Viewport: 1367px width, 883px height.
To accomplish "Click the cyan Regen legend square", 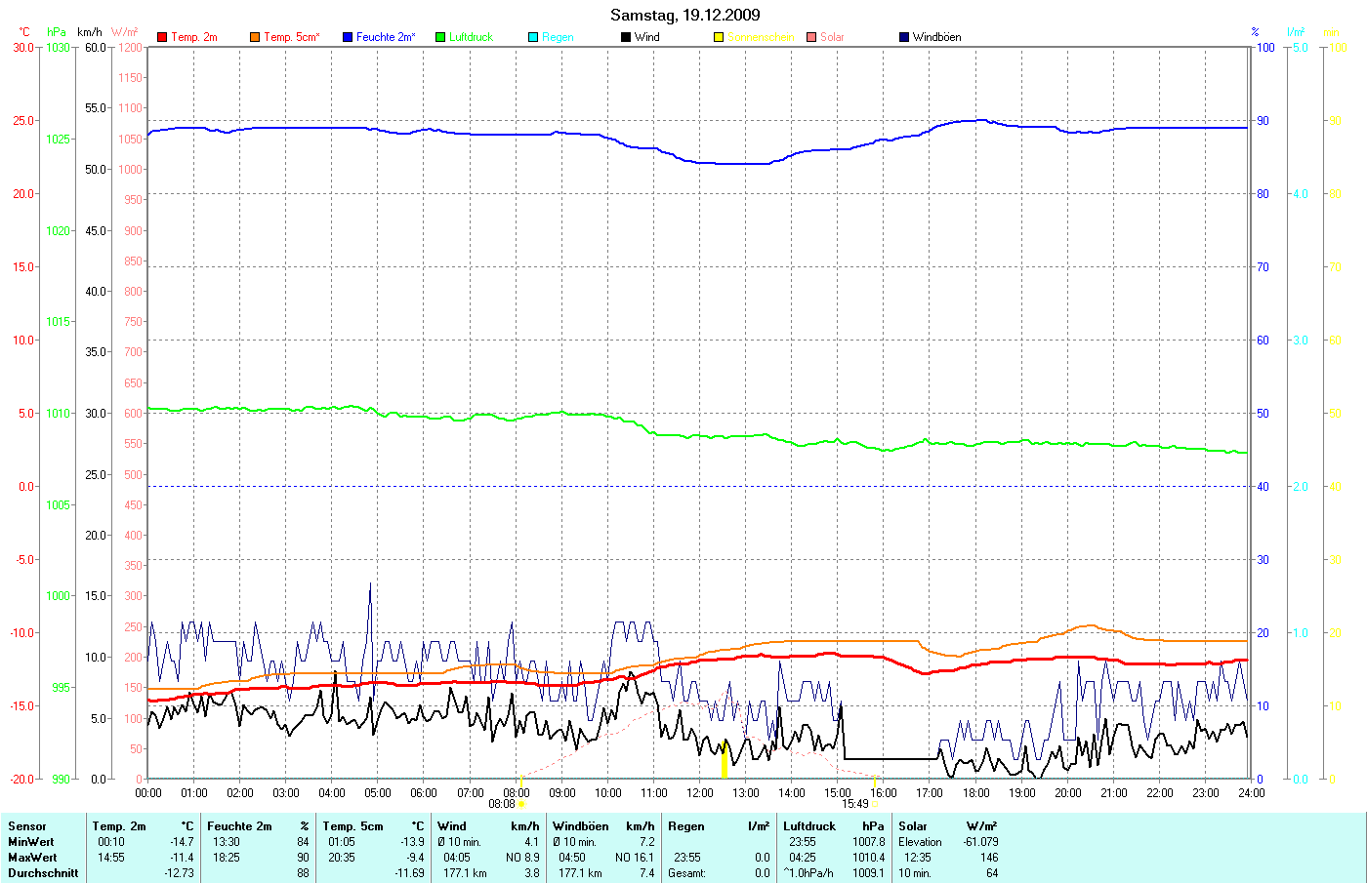I will [x=533, y=37].
